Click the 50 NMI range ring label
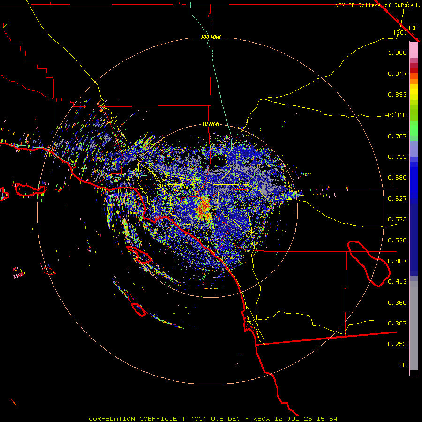The height and width of the screenshot is (422, 422). point(211,124)
